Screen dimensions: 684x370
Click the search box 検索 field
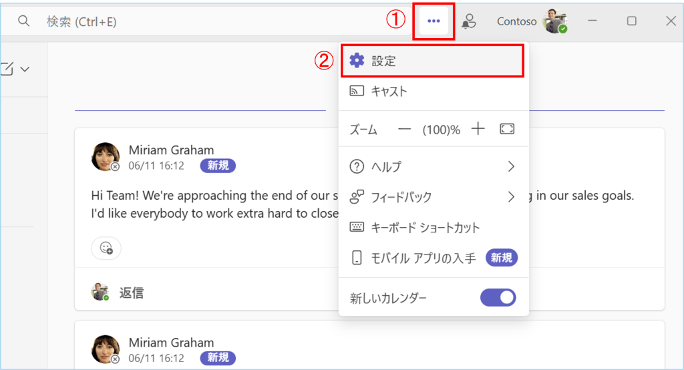[200, 21]
